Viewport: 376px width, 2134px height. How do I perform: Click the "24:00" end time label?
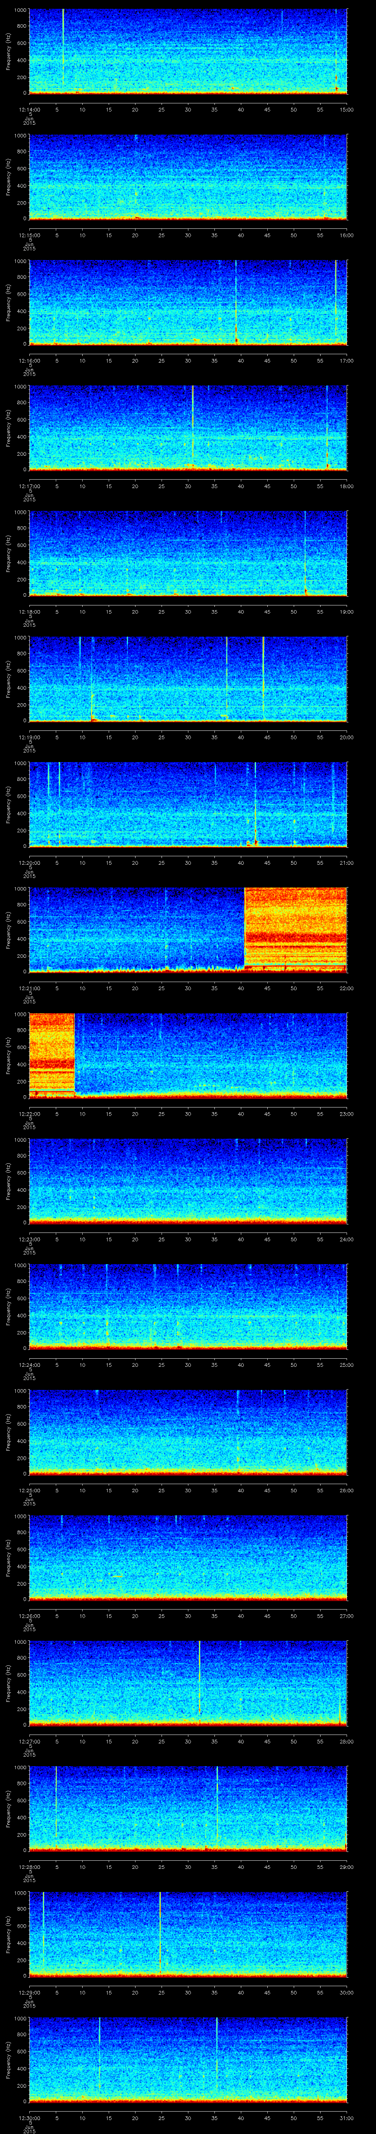coord(346,1238)
